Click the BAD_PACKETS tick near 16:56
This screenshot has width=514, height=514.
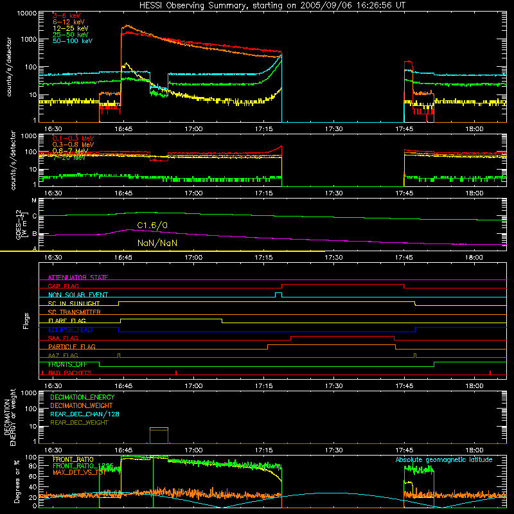point(176,373)
